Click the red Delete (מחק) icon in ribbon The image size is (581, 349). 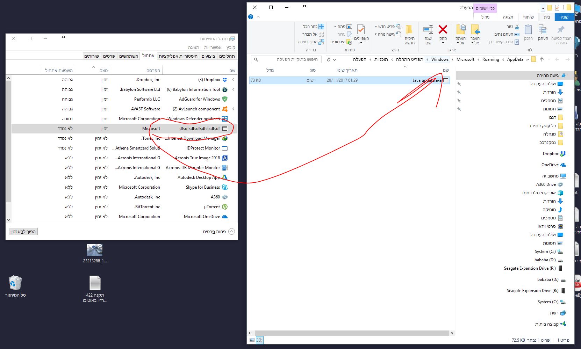pos(443,29)
